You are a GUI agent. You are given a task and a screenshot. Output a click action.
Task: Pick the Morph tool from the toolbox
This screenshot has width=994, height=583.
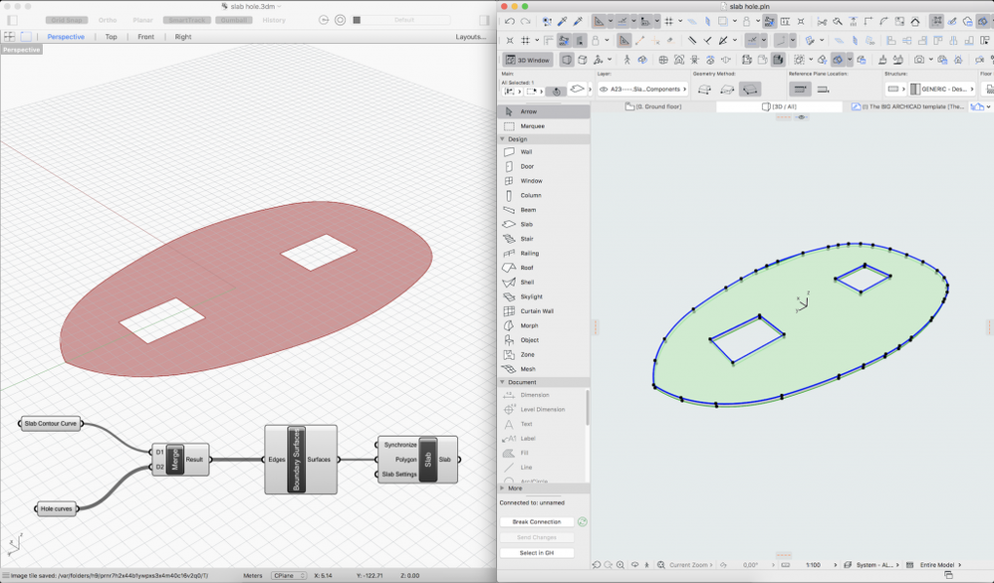coord(528,325)
